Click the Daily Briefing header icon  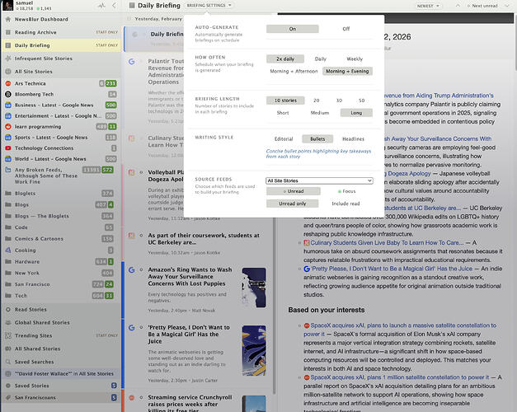point(132,5)
